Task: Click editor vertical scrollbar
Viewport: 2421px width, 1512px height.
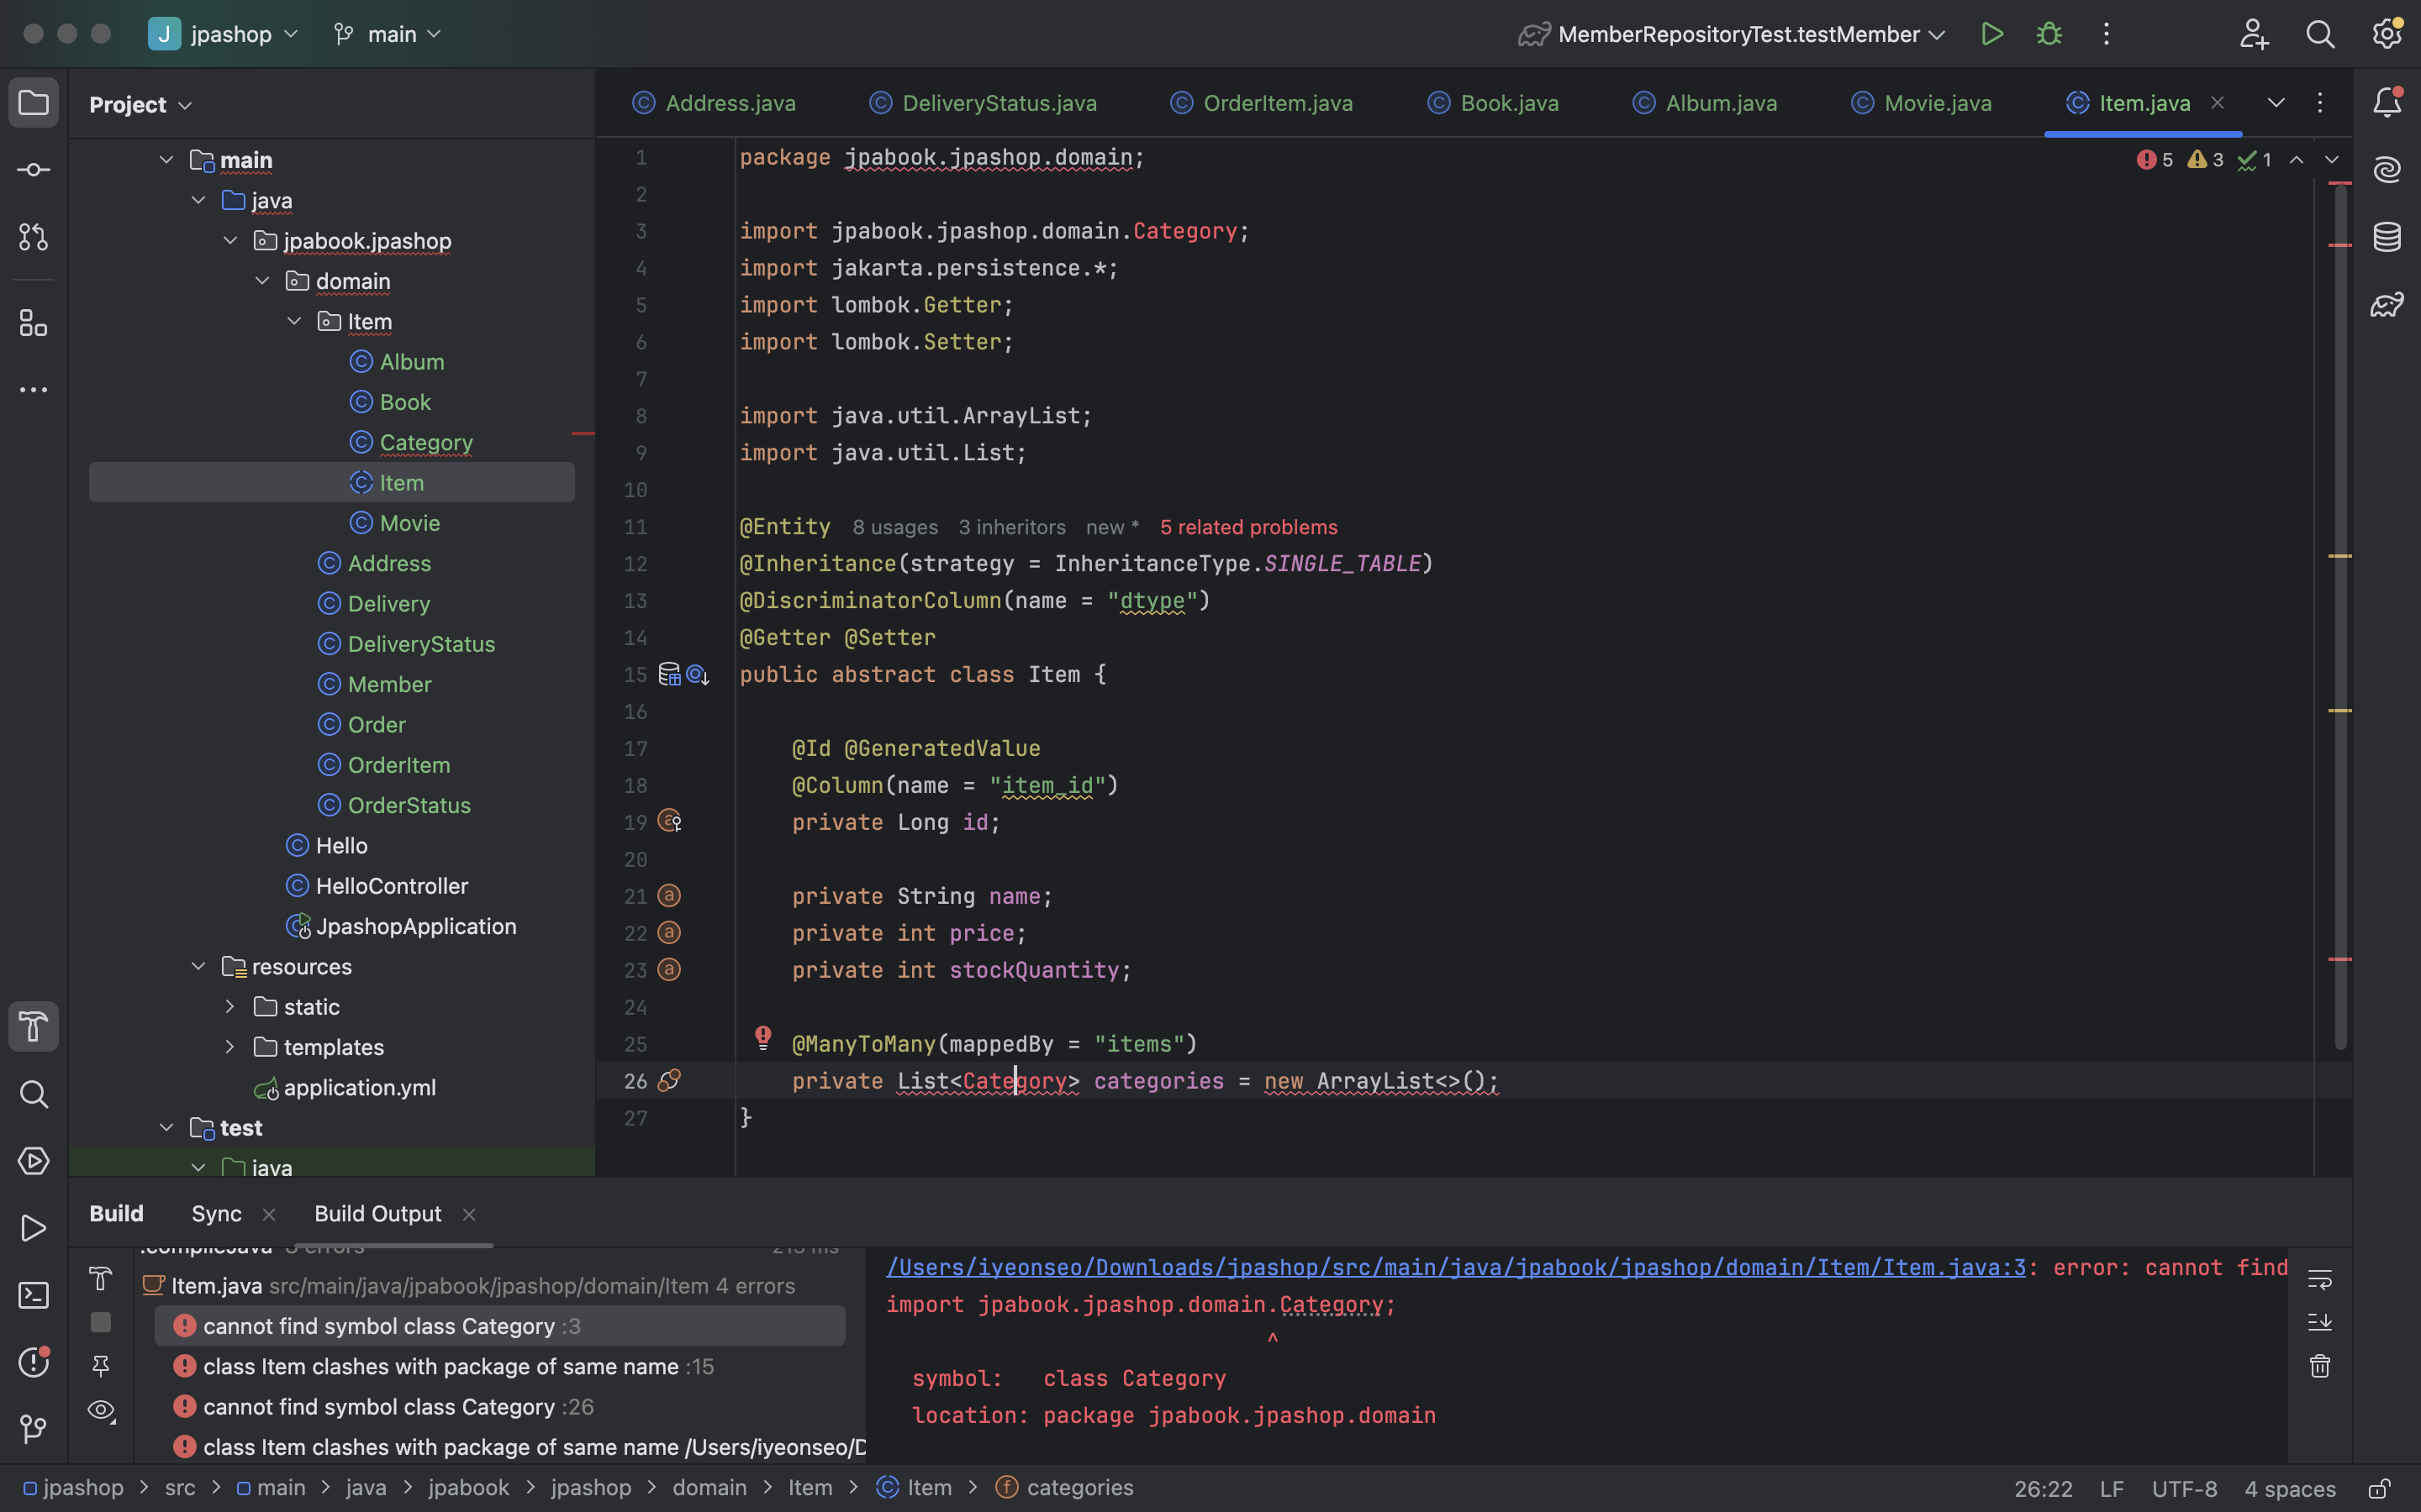Action: click(2340, 615)
